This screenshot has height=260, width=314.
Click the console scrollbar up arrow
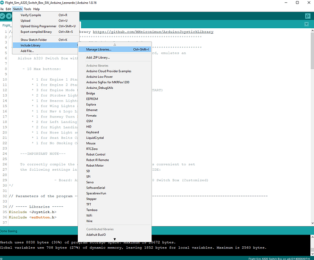[312, 237]
